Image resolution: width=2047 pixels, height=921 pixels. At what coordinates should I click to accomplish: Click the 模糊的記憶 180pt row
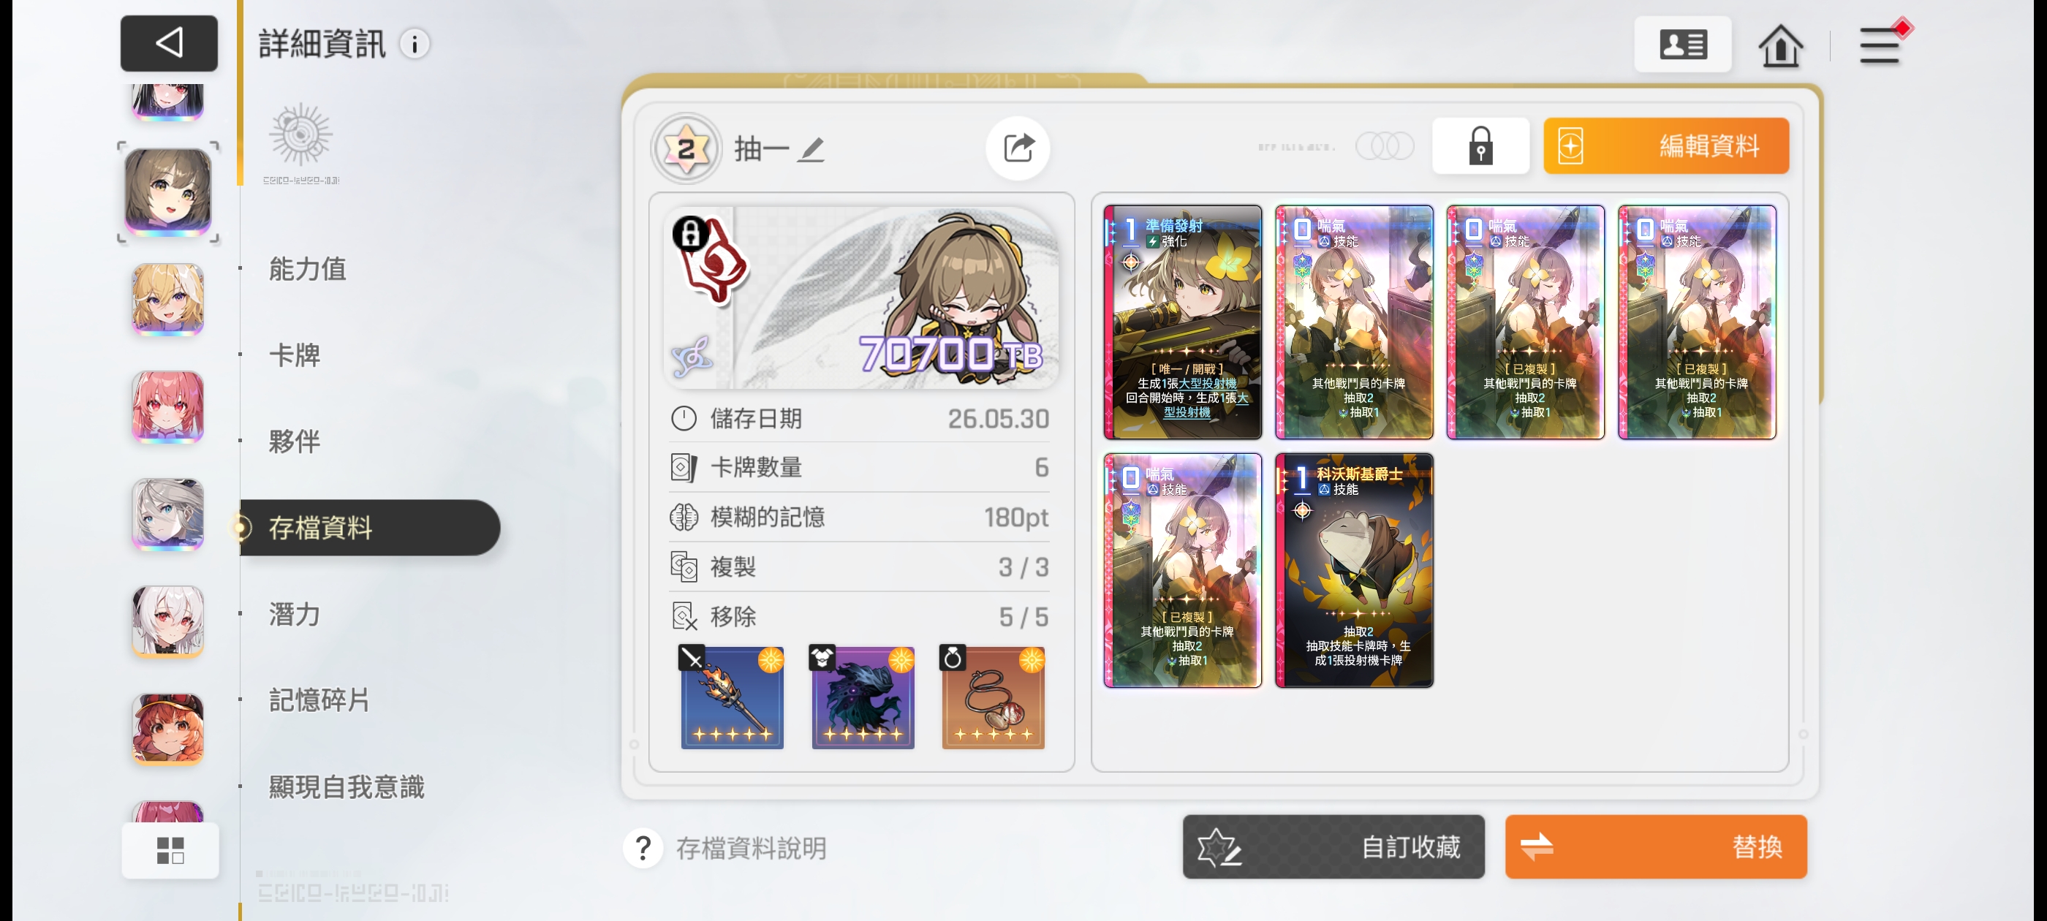click(860, 518)
